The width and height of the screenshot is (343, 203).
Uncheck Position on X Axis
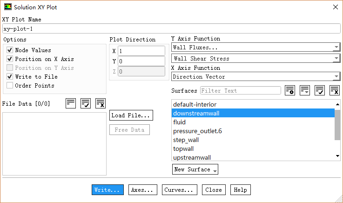(10, 59)
